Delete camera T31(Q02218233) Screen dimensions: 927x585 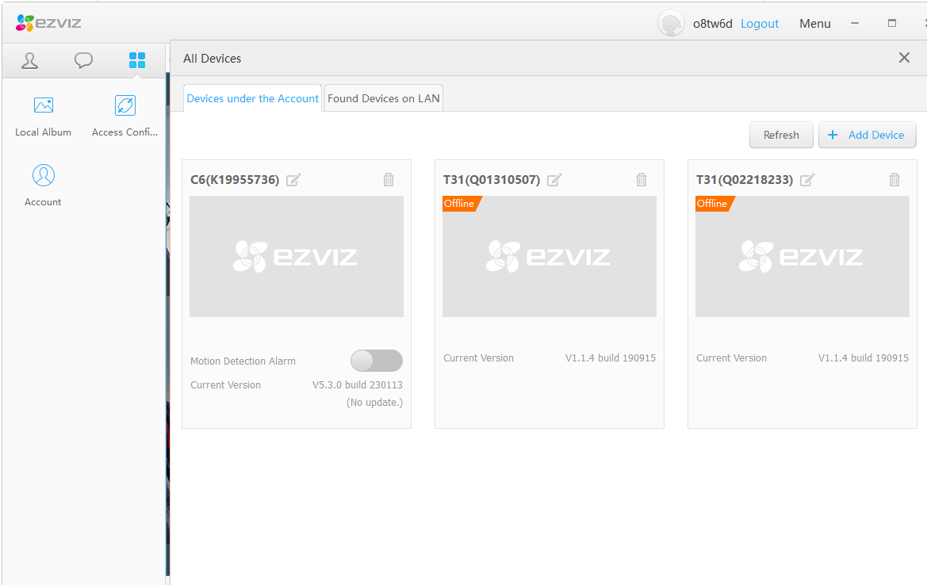(894, 180)
